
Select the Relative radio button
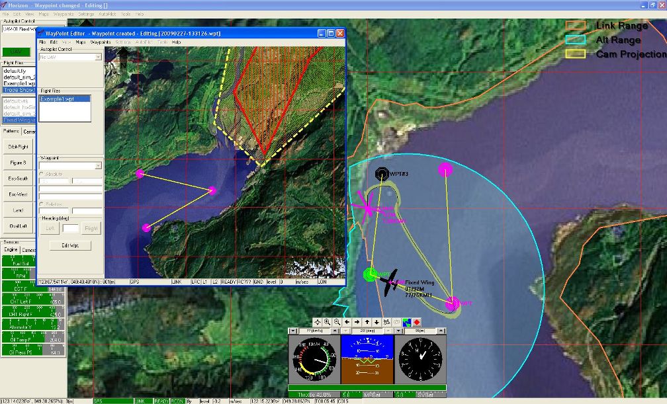[42, 204]
